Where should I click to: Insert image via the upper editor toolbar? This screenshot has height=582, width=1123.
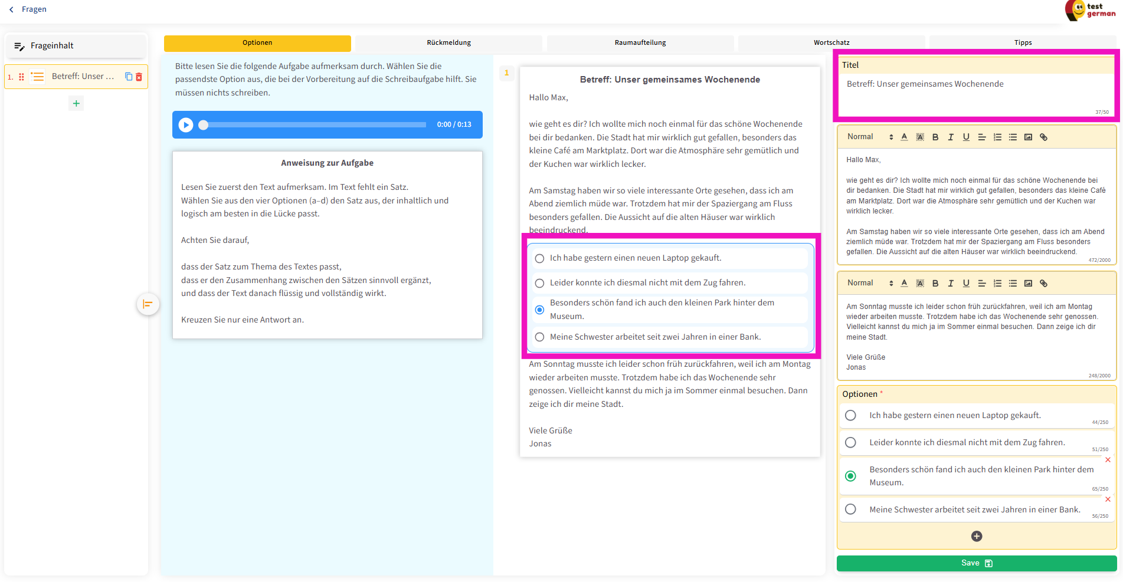coord(1028,137)
